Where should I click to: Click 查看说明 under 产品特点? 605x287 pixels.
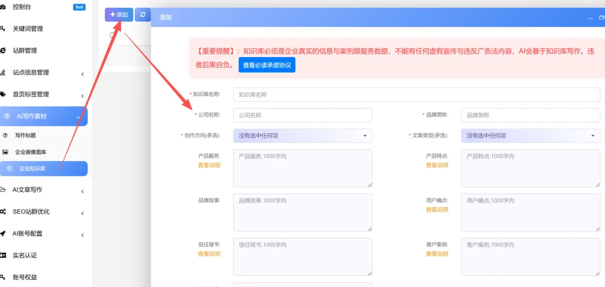pyautogui.click(x=437, y=165)
